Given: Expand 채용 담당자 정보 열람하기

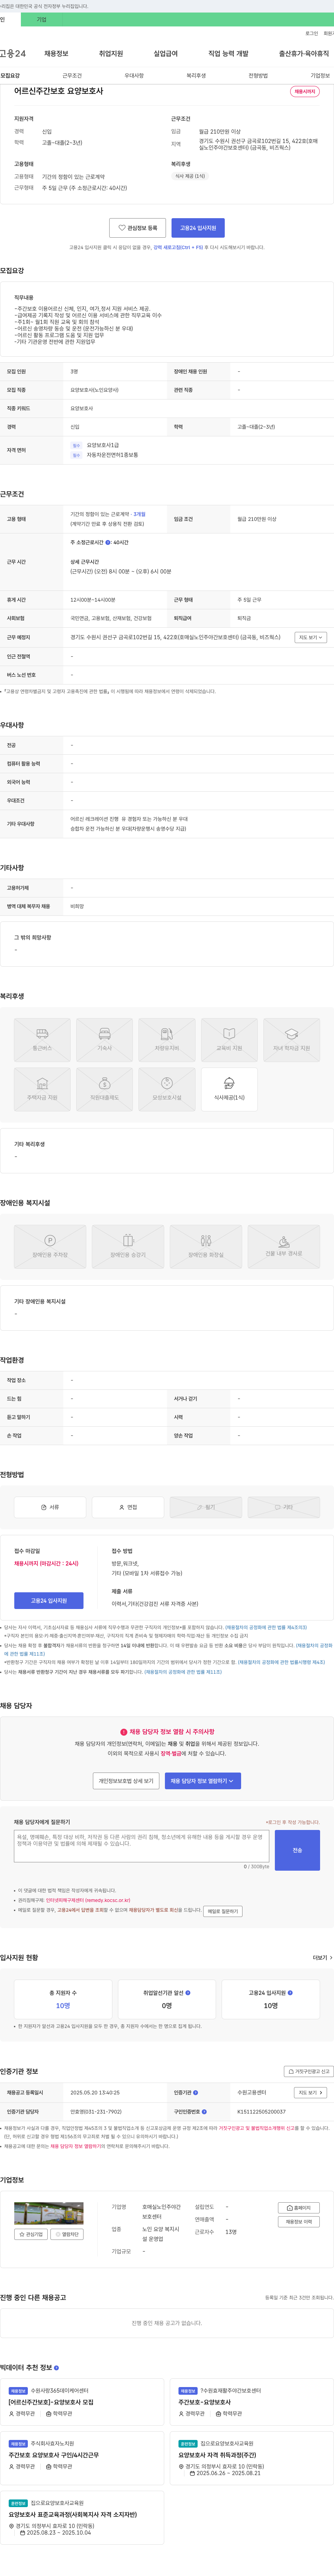Looking at the screenshot, I should coord(202,1781).
